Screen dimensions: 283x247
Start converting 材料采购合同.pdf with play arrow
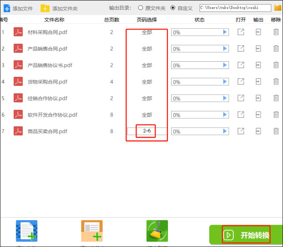click(x=225, y=32)
